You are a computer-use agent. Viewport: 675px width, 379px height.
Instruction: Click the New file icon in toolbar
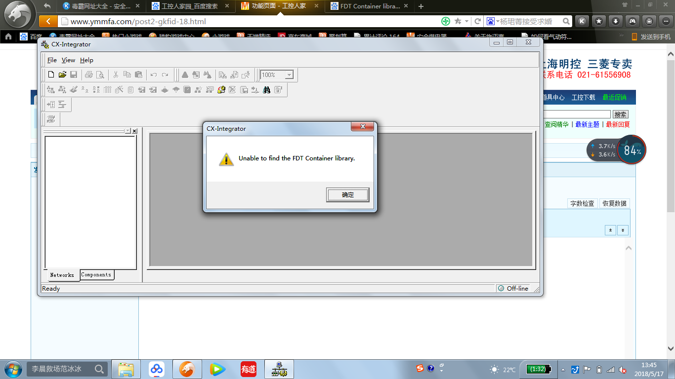tap(51, 75)
